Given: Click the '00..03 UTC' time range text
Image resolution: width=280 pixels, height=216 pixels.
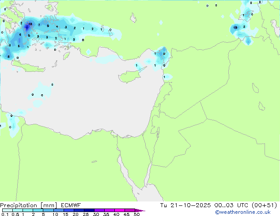Looking at the screenshot, I should click(x=231, y=205).
